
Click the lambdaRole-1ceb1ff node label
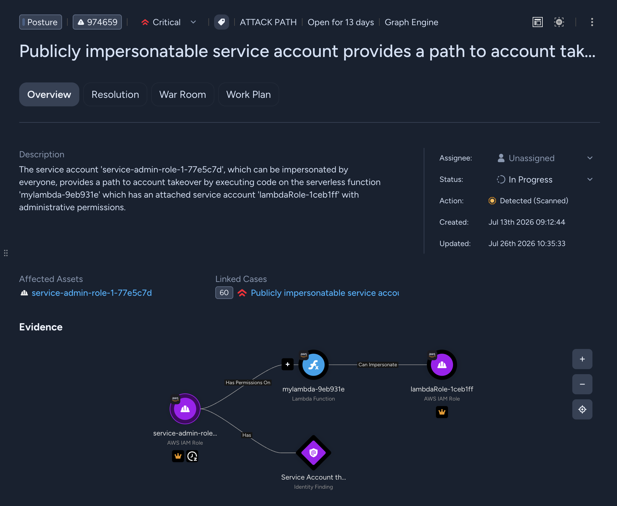[x=442, y=389]
